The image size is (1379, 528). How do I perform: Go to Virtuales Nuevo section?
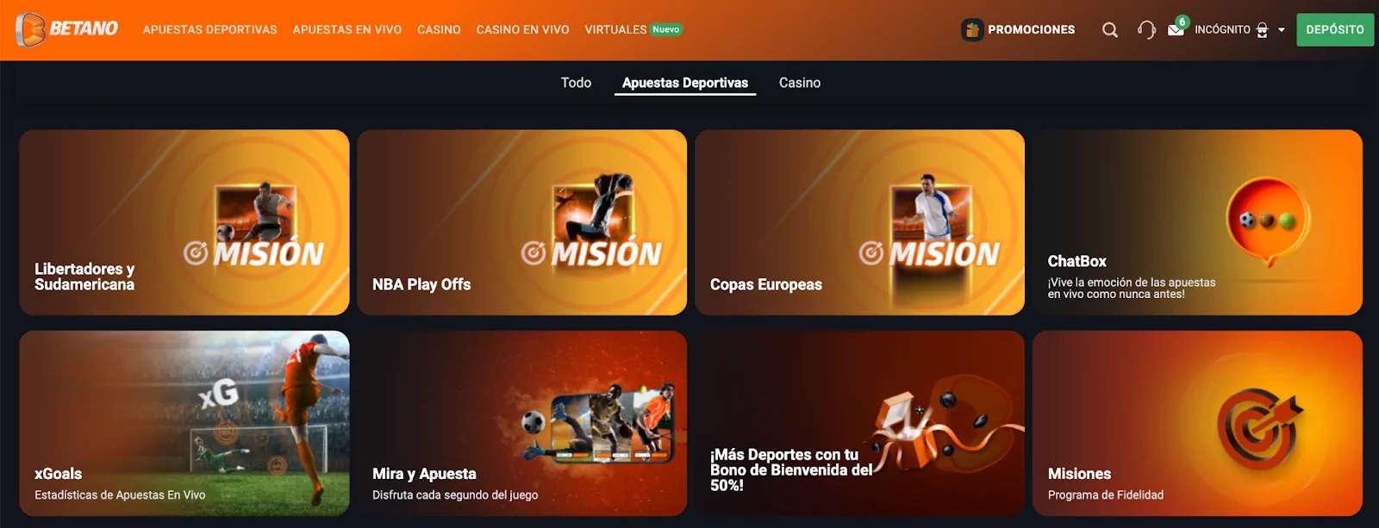tap(633, 29)
